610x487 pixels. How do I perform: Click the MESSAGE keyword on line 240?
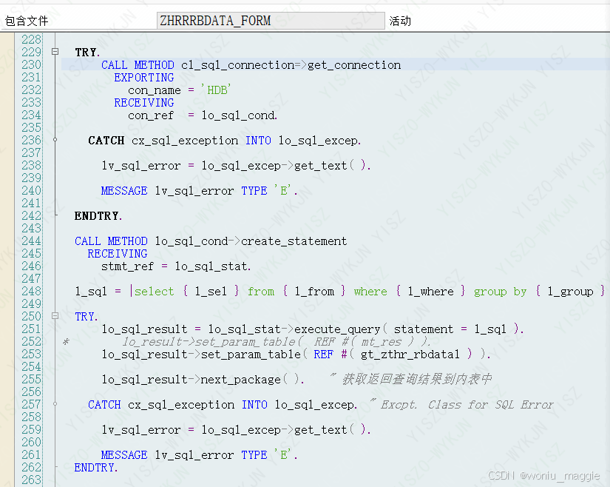pos(124,191)
